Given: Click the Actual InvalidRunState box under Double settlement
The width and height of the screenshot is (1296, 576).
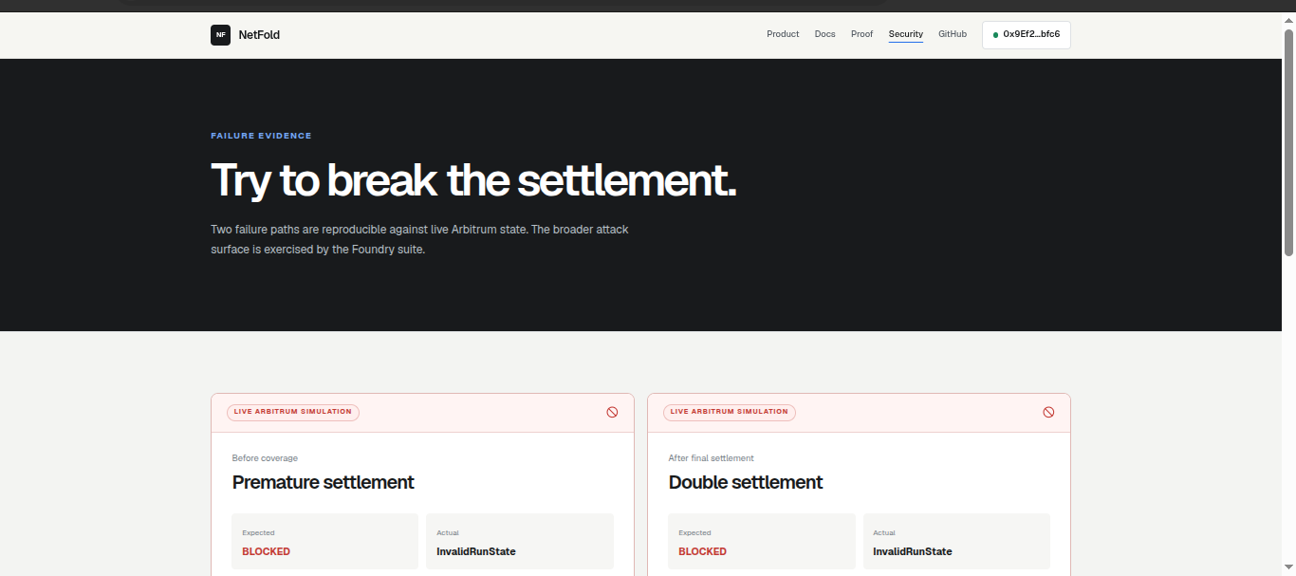Looking at the screenshot, I should tap(956, 542).
